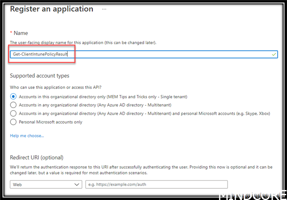Click the redirect URI field showing https://example.com/auth
Screen dimensions: 287x200
(x=156, y=184)
